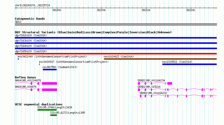Open the esv3421040 variant label
The height and width of the screenshot is (125, 224).
point(52,56)
